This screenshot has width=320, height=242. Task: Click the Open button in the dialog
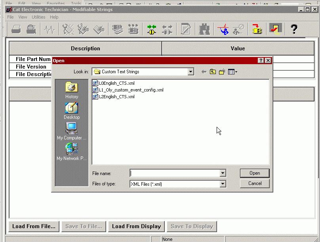255,173
